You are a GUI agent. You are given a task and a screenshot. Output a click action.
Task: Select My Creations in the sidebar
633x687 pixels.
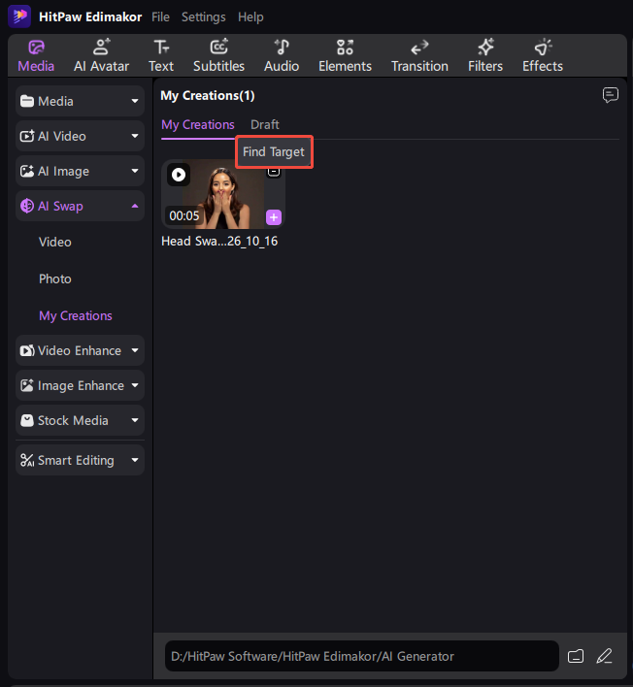[x=76, y=316]
